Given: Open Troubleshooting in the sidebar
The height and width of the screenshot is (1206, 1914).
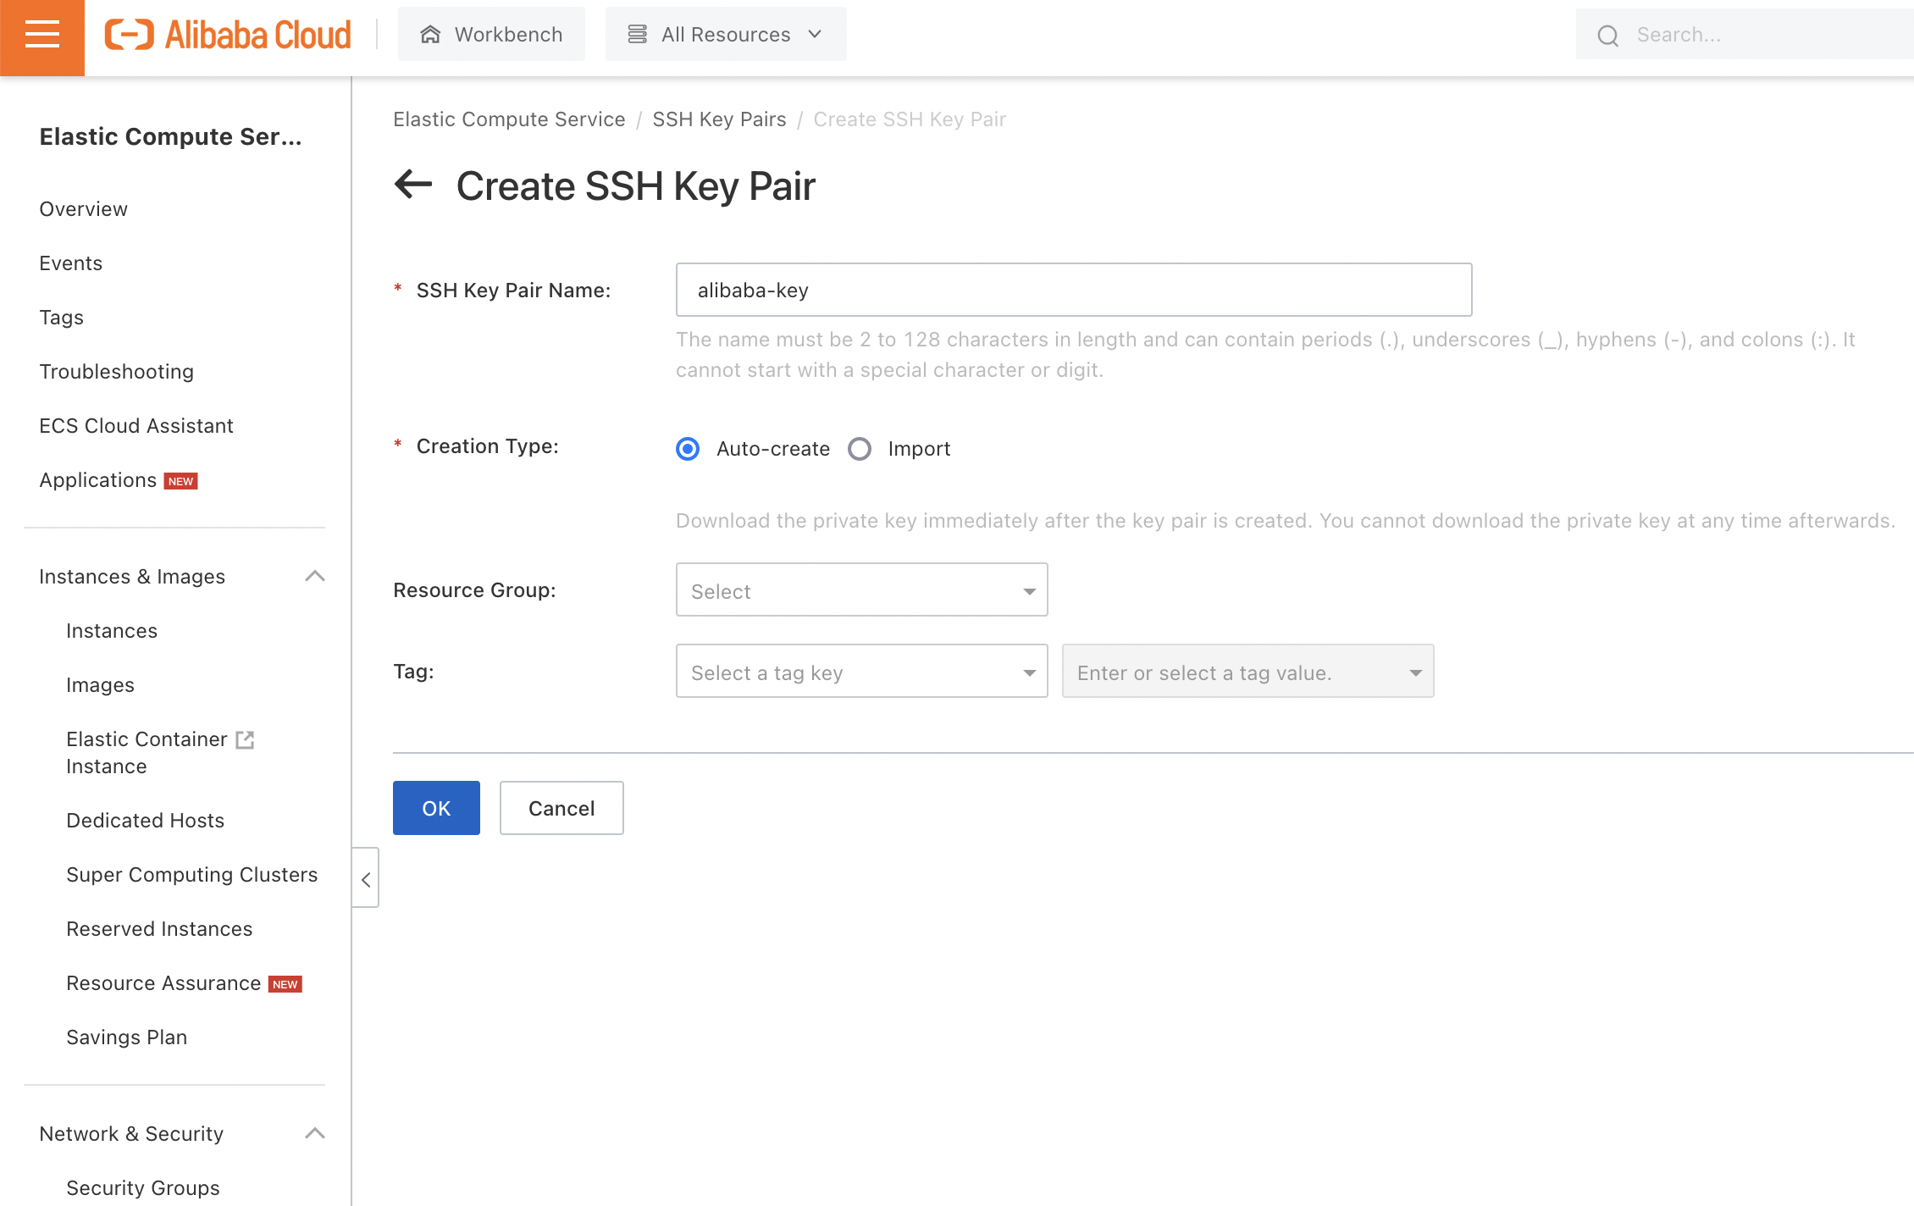Looking at the screenshot, I should (116, 372).
